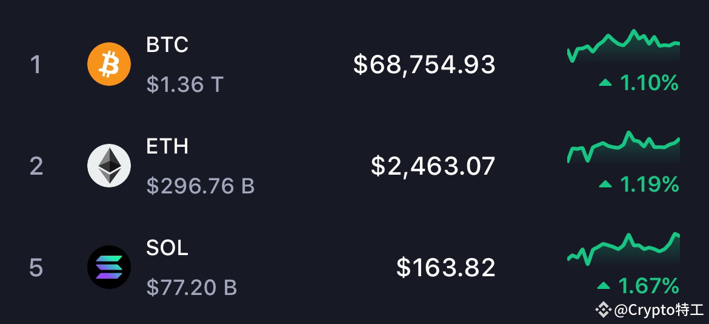The width and height of the screenshot is (709, 324).
Task: Open the @Crypto特工 watermark handle
Action: pos(659,310)
